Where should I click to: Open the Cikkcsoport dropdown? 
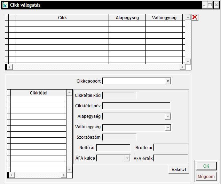click(168, 81)
